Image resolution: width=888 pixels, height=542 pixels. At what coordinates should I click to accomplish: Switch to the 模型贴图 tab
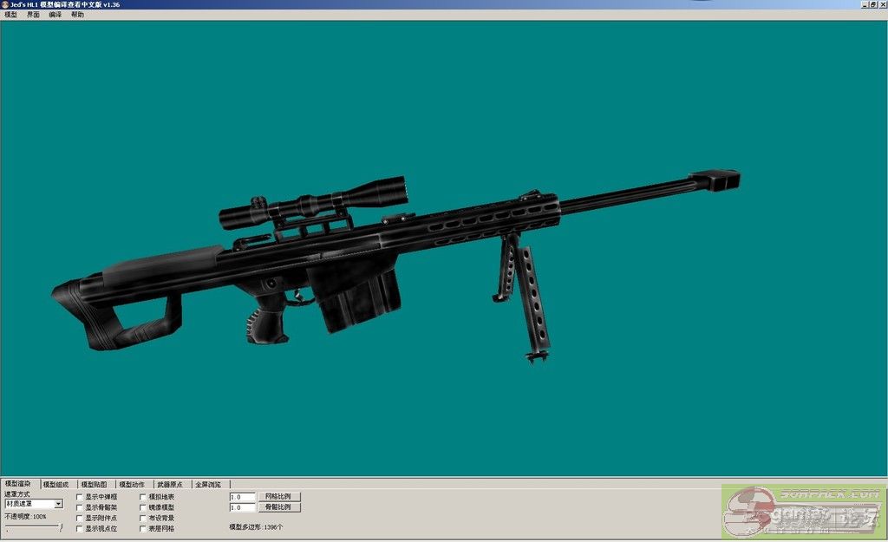tap(94, 484)
